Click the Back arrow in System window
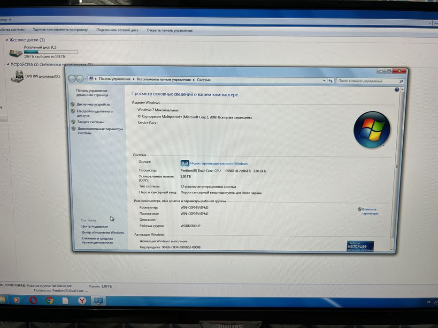The height and width of the screenshot is (328, 438). 72,79
